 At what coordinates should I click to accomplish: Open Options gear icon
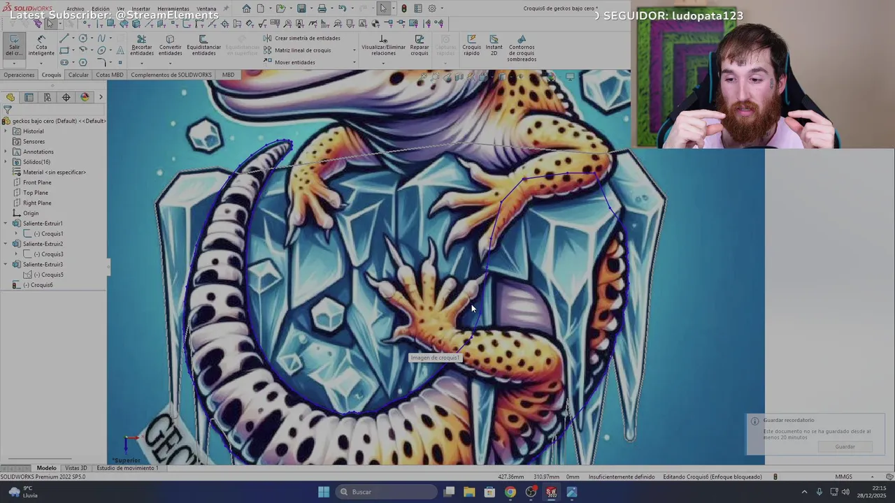(x=432, y=8)
